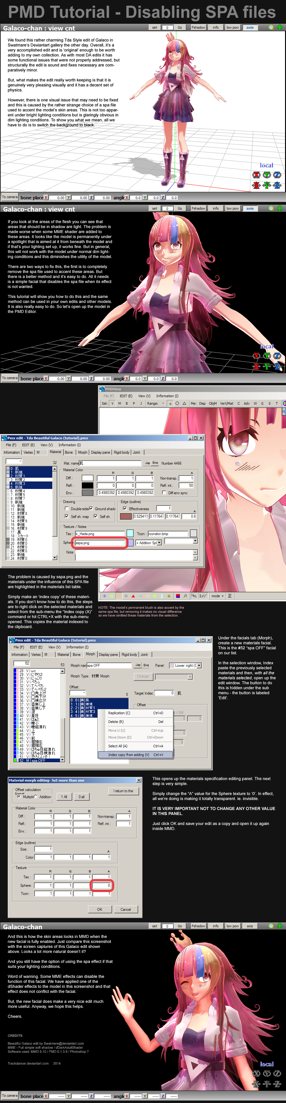Click the black Refl color swatch in Material Color
Screen dimensions: 286x1103
tap(87, 485)
